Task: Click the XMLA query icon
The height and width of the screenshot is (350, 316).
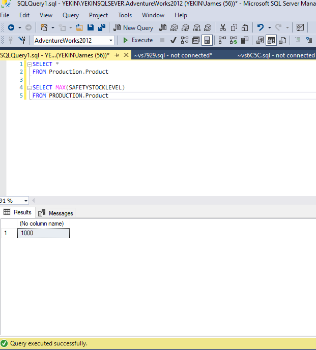Action: click(196, 27)
